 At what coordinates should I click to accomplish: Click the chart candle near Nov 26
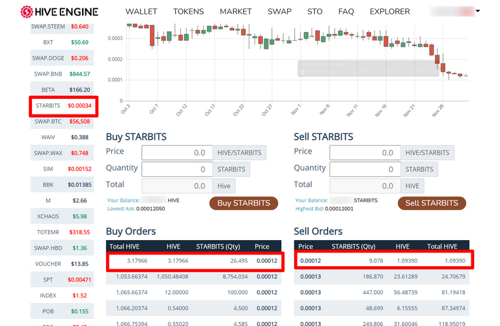(443, 67)
